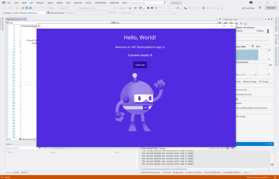Switch to the Memory Usage tab
This screenshot has width=279, height=179.
[250, 81]
